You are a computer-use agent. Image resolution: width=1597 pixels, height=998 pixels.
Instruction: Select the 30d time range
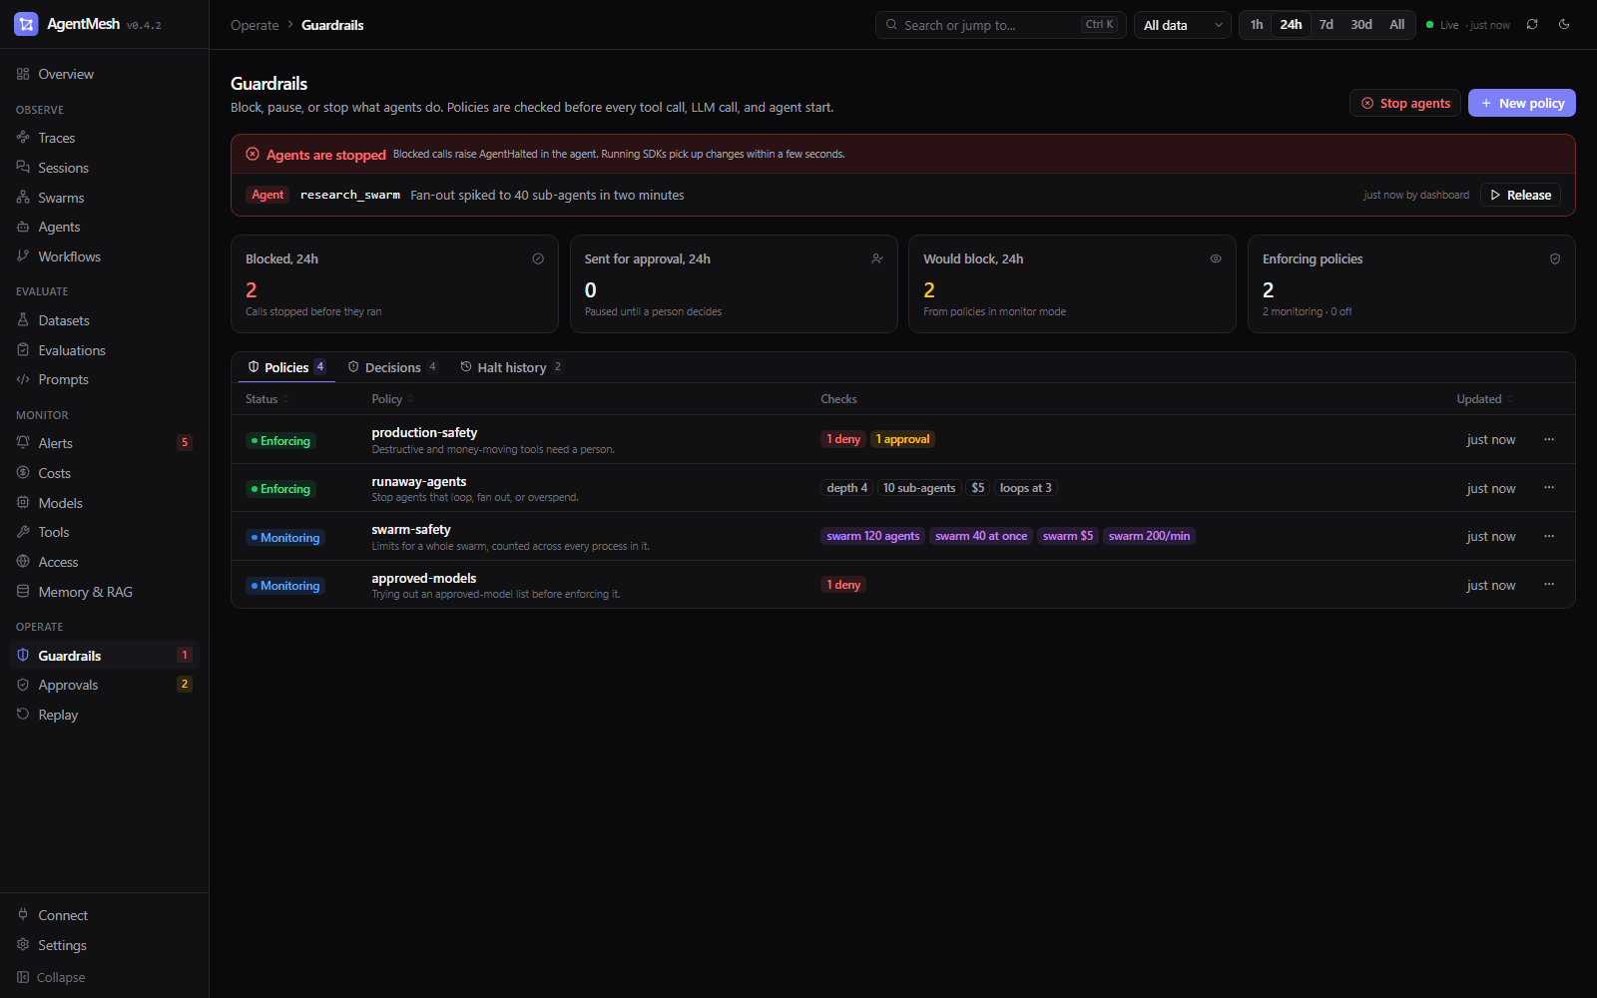[1361, 25]
